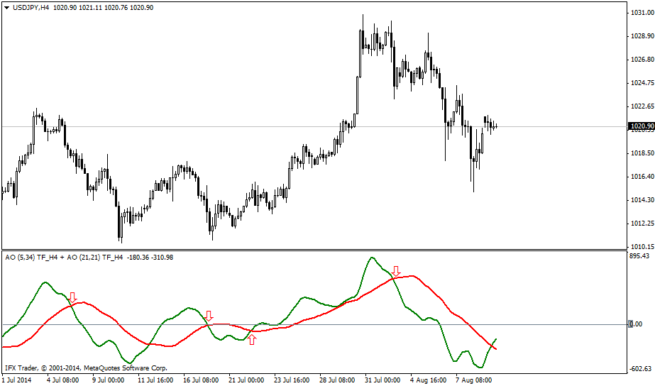The image size is (655, 386).
Task: Click the red down arrow near 16 Jul
Action: point(209,316)
